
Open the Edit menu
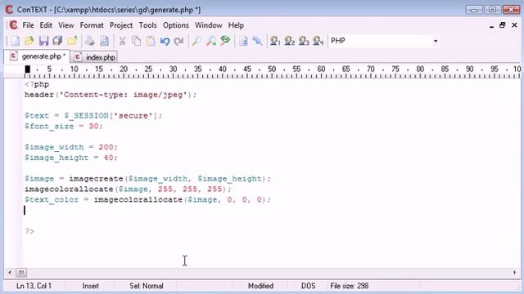[x=46, y=25]
